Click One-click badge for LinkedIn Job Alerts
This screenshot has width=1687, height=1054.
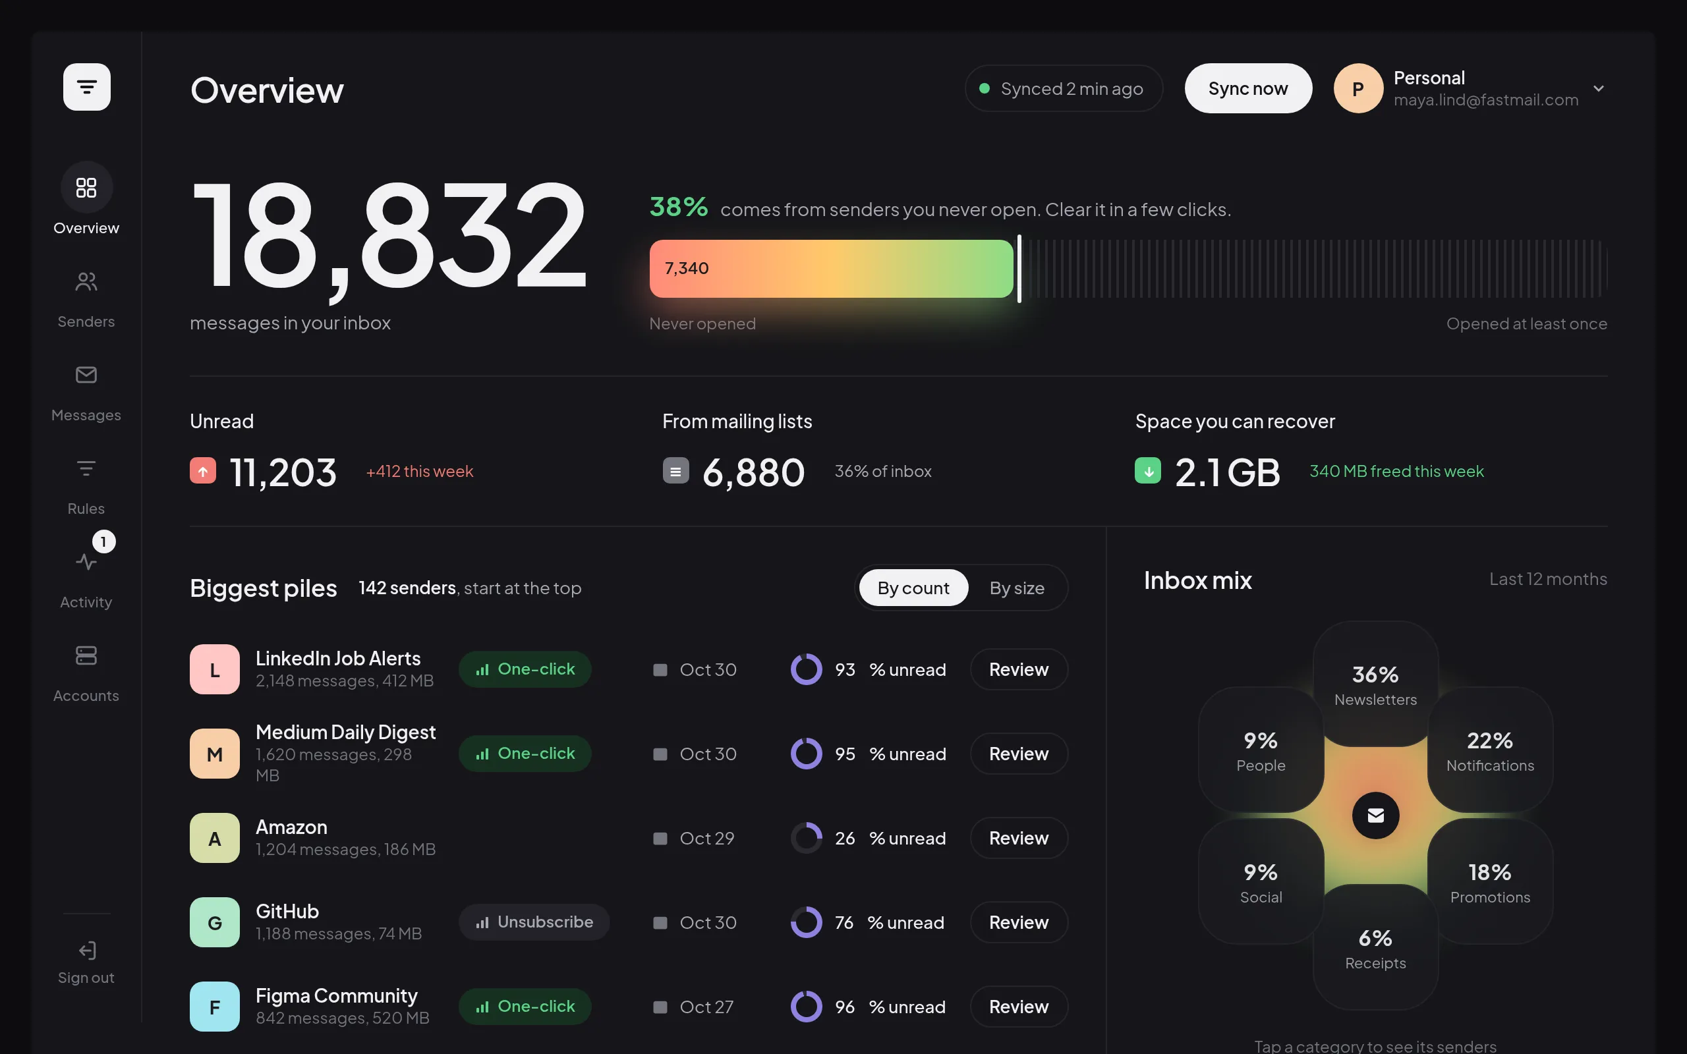coord(525,669)
